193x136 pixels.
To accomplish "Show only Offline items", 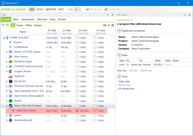I will (x=29, y=25).
